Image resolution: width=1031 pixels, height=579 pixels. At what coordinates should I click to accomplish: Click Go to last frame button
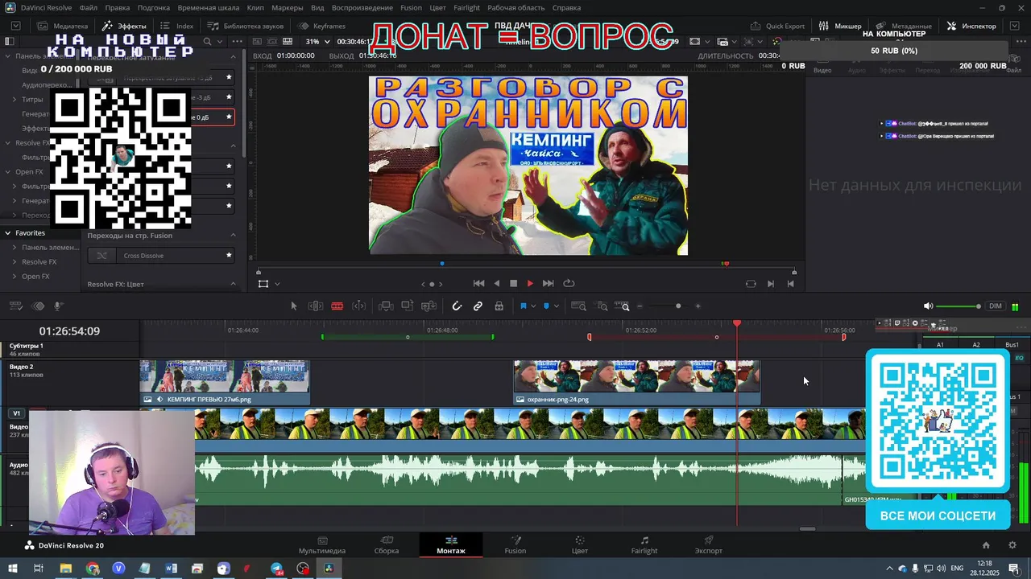click(x=549, y=283)
